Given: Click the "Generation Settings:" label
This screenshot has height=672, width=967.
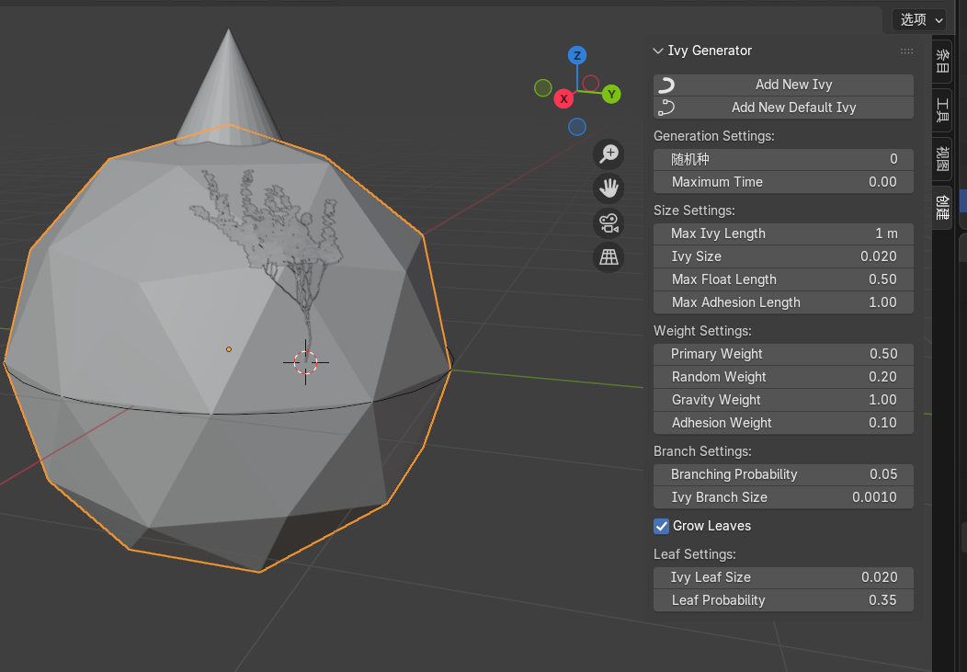Looking at the screenshot, I should pos(713,136).
